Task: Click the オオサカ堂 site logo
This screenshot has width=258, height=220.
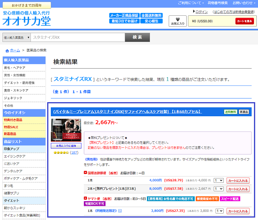Action: click(27, 21)
